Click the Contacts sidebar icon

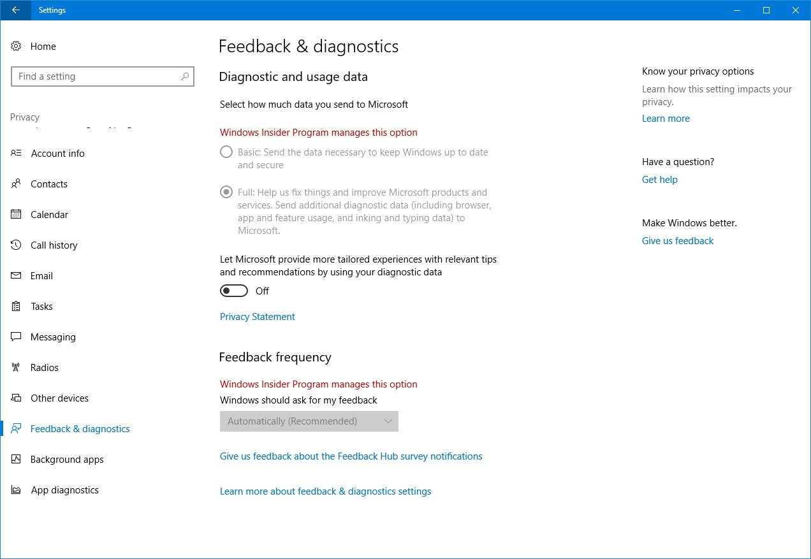click(17, 184)
